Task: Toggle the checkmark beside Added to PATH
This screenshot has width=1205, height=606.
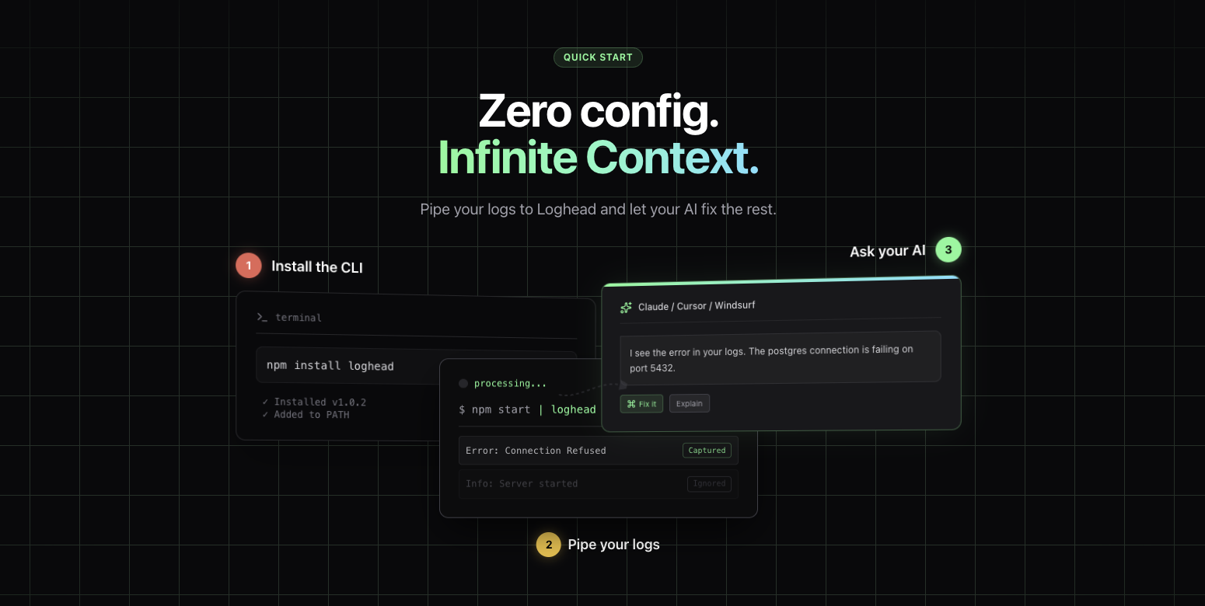Action: click(x=267, y=414)
